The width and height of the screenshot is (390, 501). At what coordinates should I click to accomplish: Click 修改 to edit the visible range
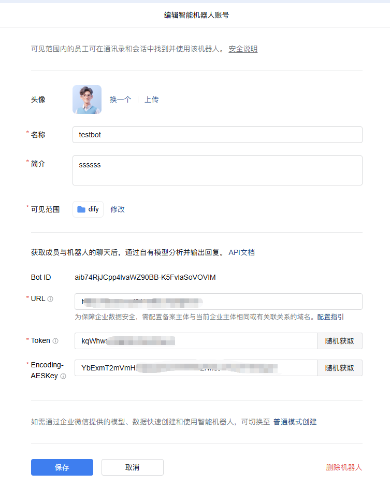(x=118, y=209)
